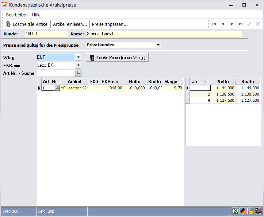Open the Bearbeiten menu
Image resolution: width=264 pixels, height=217 pixels.
(x=17, y=15)
